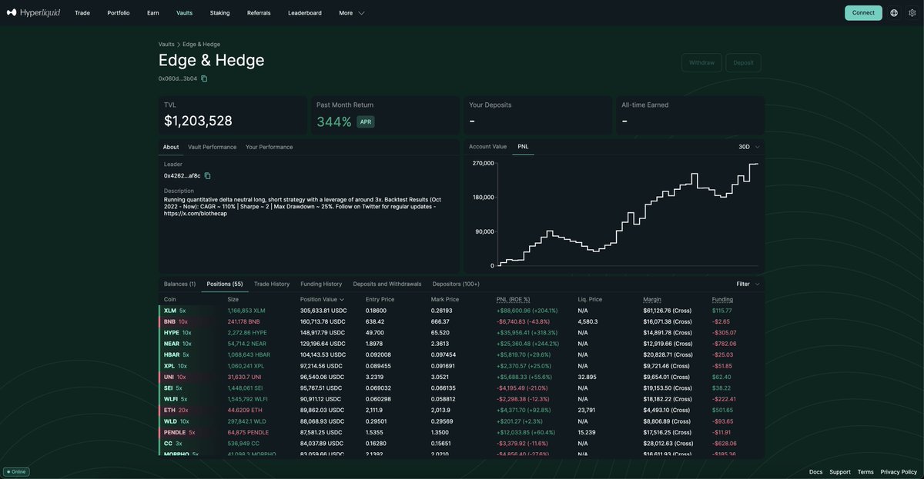The image size is (924, 479).
Task: Click the Hyperliquid logo
Action: pos(33,12)
